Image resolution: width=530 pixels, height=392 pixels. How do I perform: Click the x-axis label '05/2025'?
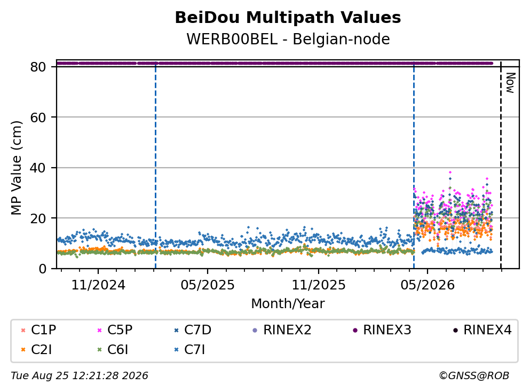click(207, 285)
